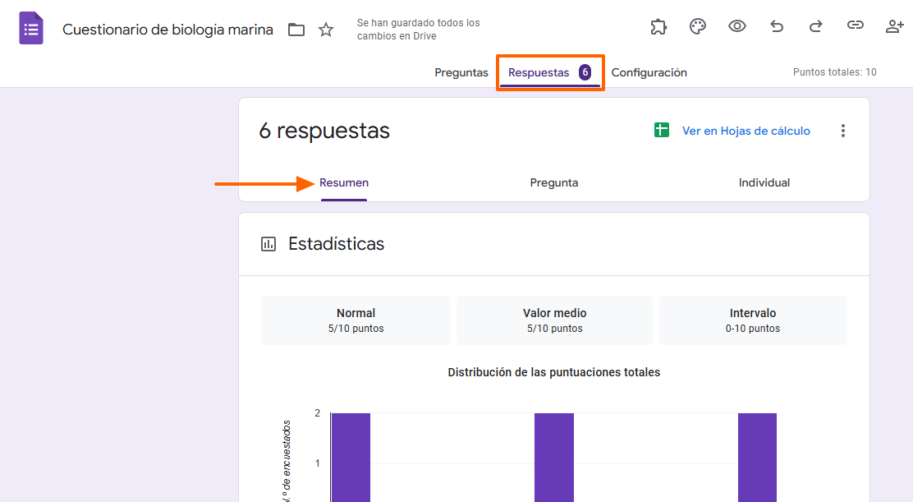Redo the last change
The height and width of the screenshot is (502, 913).
click(x=815, y=26)
